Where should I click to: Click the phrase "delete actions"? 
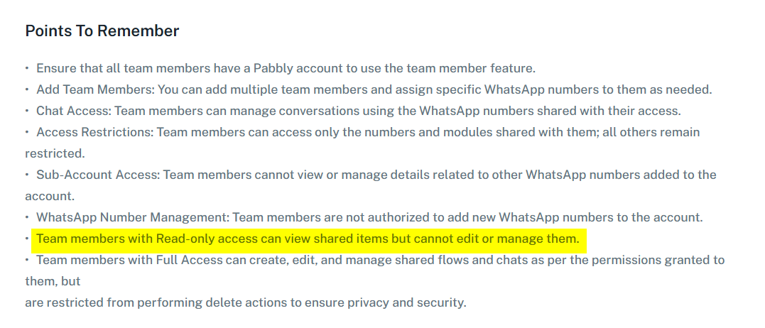click(x=238, y=302)
